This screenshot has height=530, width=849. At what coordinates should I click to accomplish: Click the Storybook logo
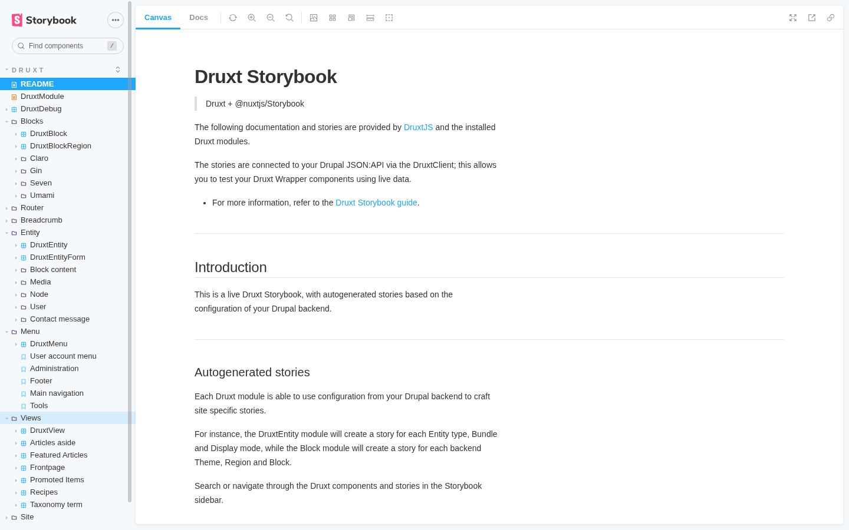click(44, 20)
